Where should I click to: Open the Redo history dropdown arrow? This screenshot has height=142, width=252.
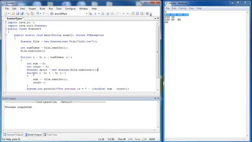[x=47, y=14]
